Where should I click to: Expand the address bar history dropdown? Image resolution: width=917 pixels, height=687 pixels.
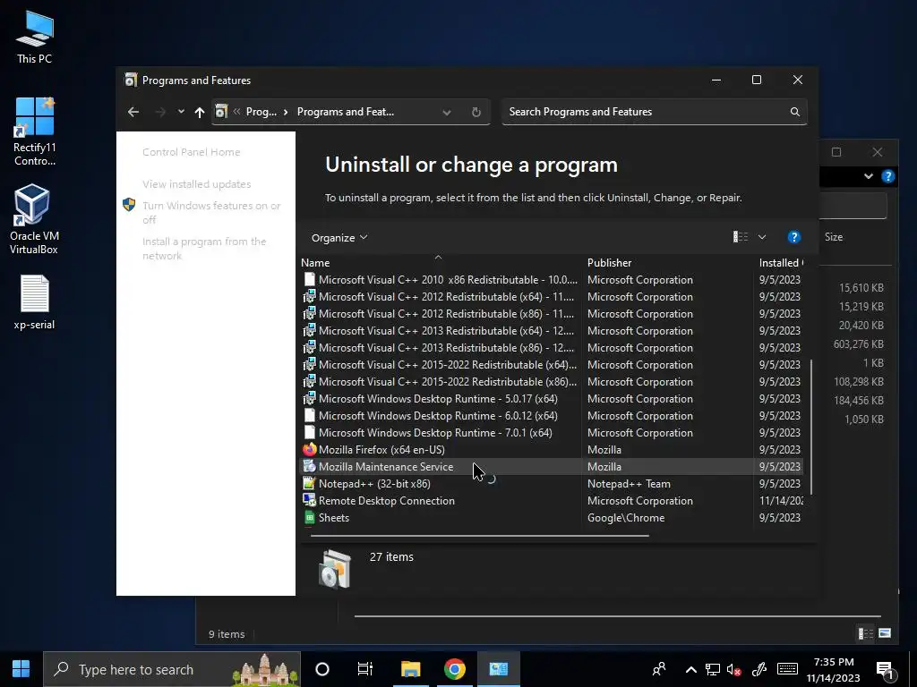pyautogui.click(x=447, y=112)
